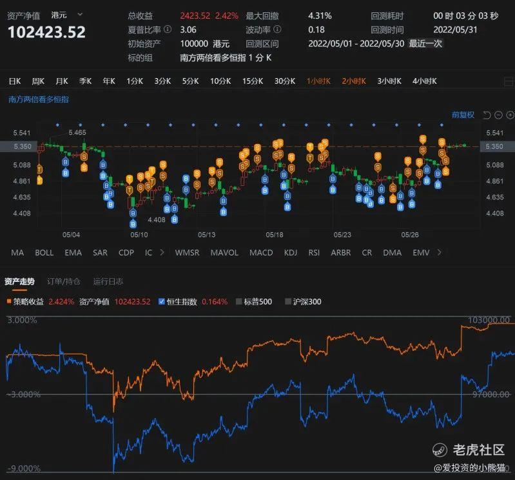Switch to 3分K timeframe
This screenshot has height=480, width=515.
click(x=162, y=81)
